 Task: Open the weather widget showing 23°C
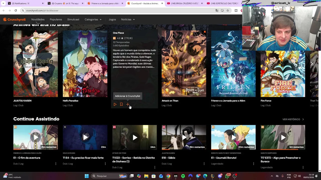click(x=12, y=176)
